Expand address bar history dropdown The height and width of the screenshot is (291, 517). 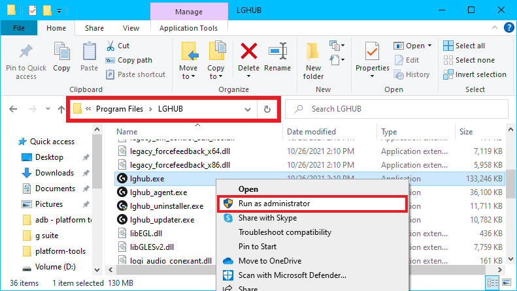[x=248, y=110]
